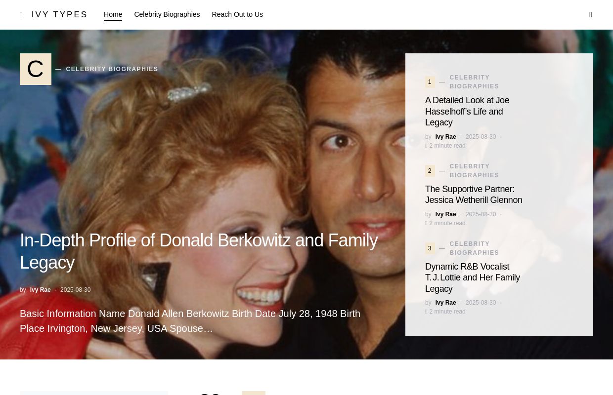Click the number 3 post badge
The height and width of the screenshot is (395, 613).
tap(430, 248)
